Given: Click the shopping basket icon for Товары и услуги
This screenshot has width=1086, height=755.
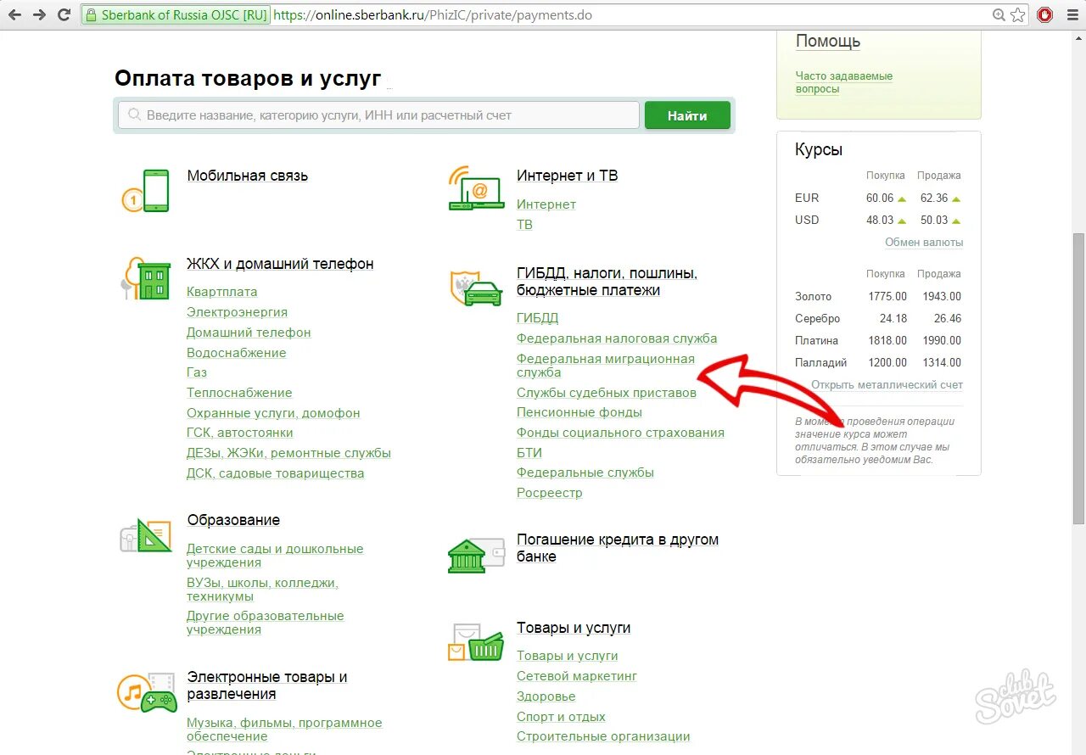Looking at the screenshot, I should pos(486,648).
